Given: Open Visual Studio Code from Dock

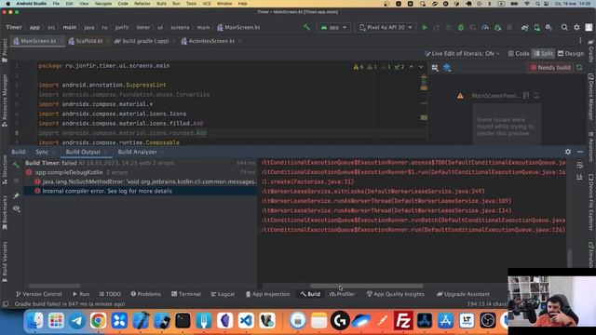Looking at the screenshot, I should point(246,320).
